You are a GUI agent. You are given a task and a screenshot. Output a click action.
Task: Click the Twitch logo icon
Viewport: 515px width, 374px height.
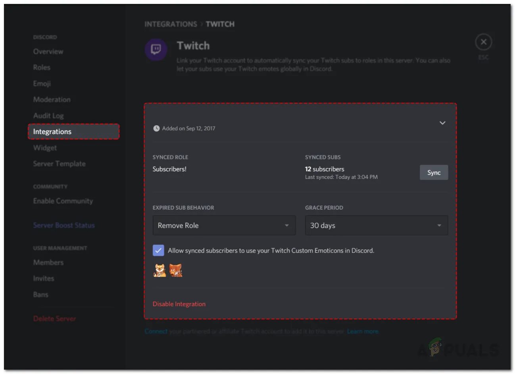coord(156,50)
